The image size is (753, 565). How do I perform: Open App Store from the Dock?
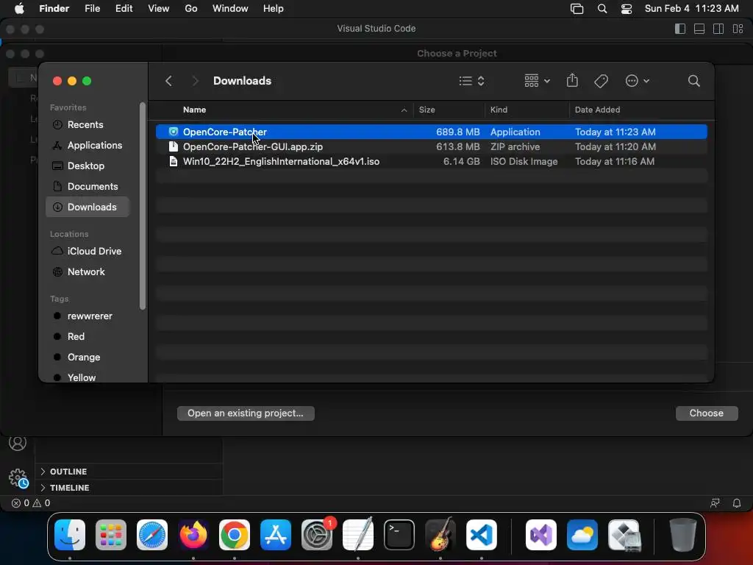coord(276,535)
